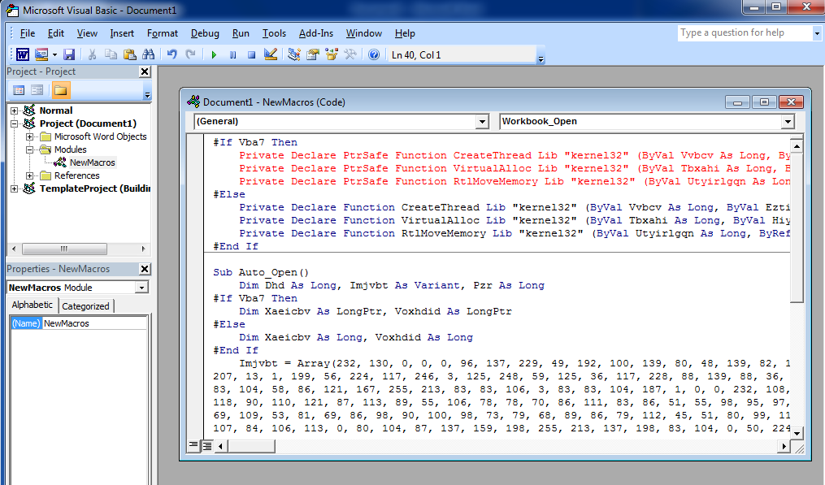Image resolution: width=825 pixels, height=485 pixels.
Task: Save the document via floppy icon
Action: 69,54
